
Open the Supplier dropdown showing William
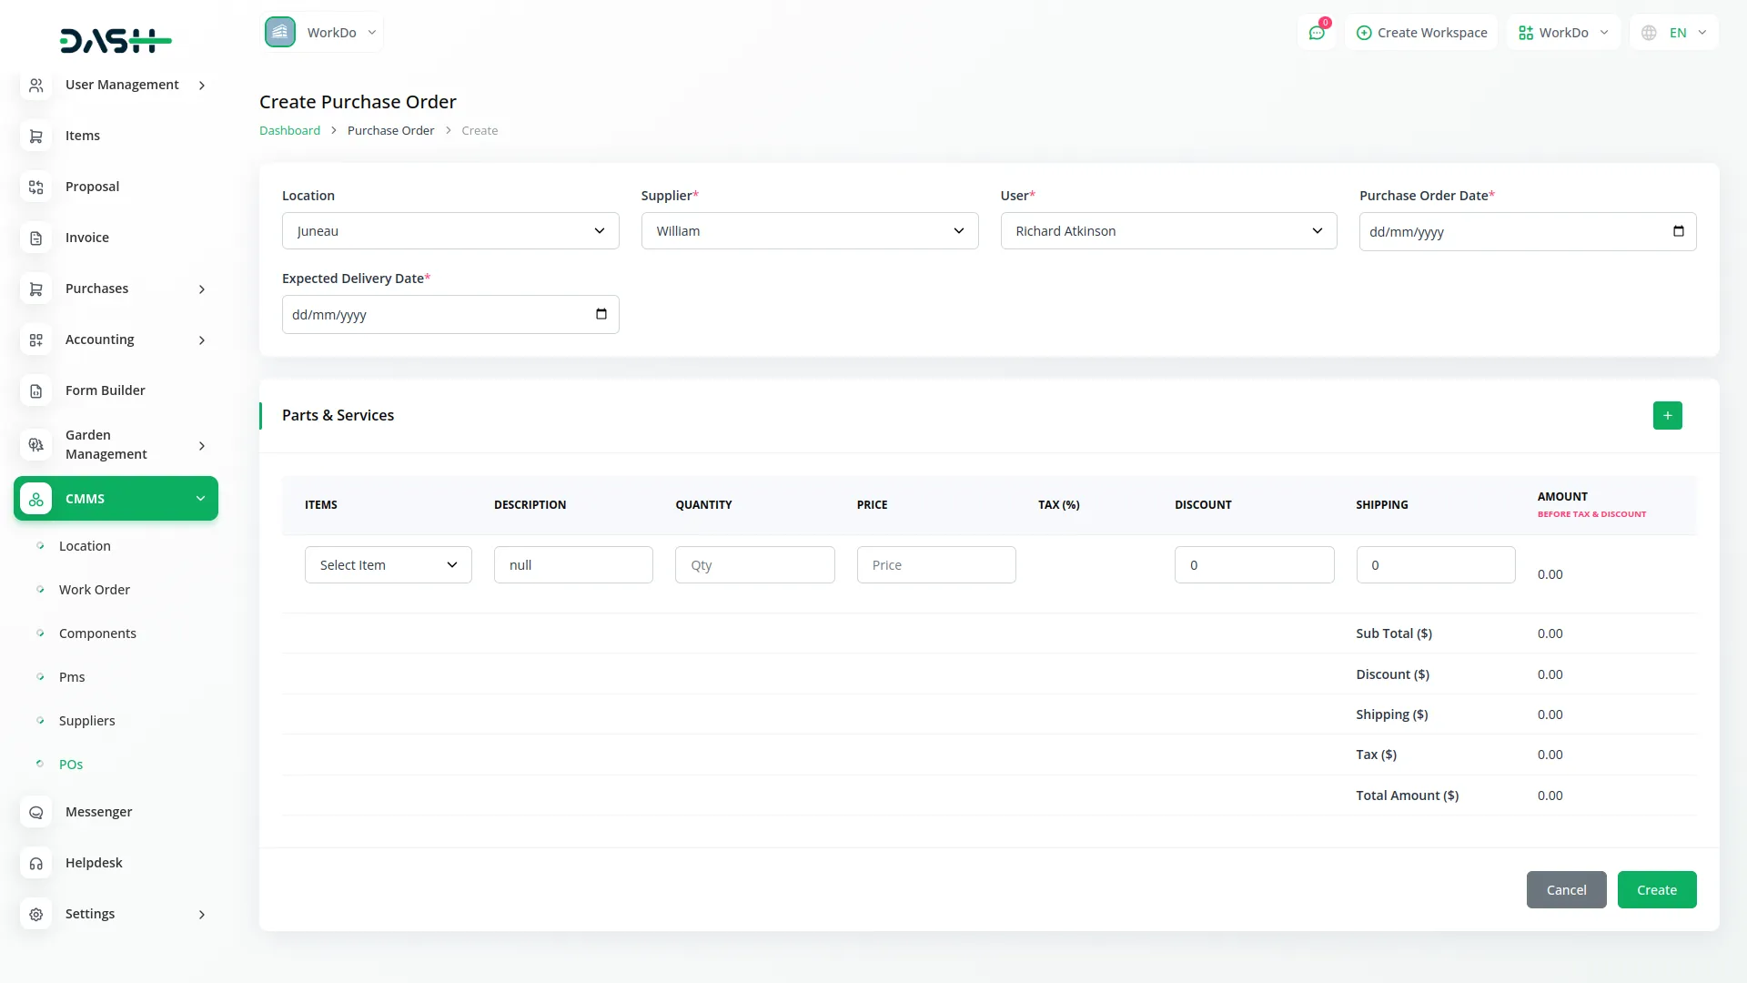click(809, 231)
